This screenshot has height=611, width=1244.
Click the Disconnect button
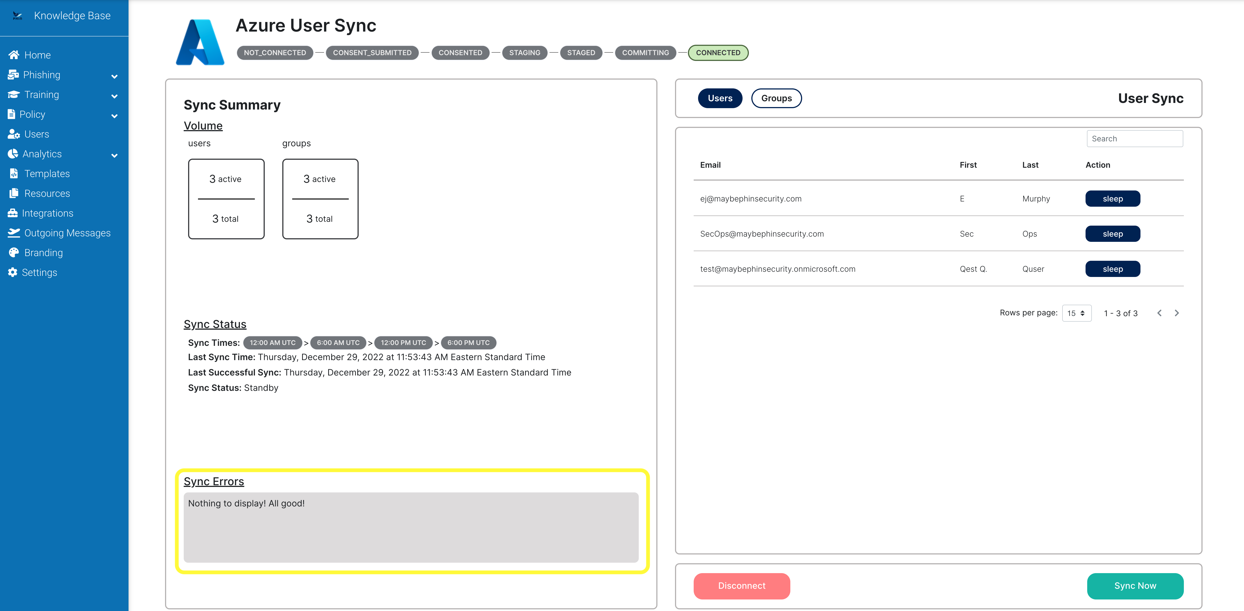(x=742, y=586)
